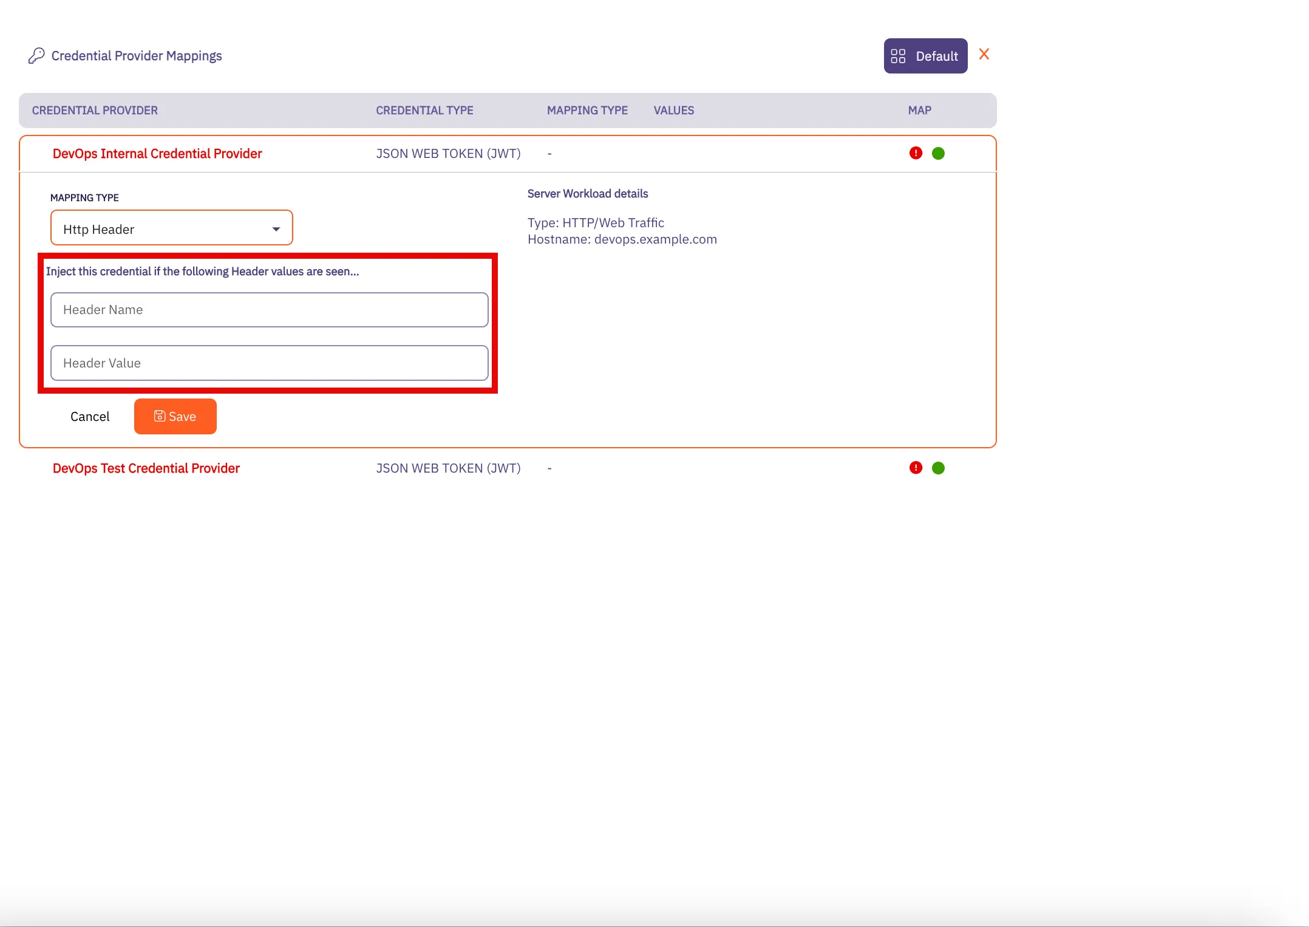Collapse DevOps Internal Credential Provider row

pyautogui.click(x=157, y=154)
